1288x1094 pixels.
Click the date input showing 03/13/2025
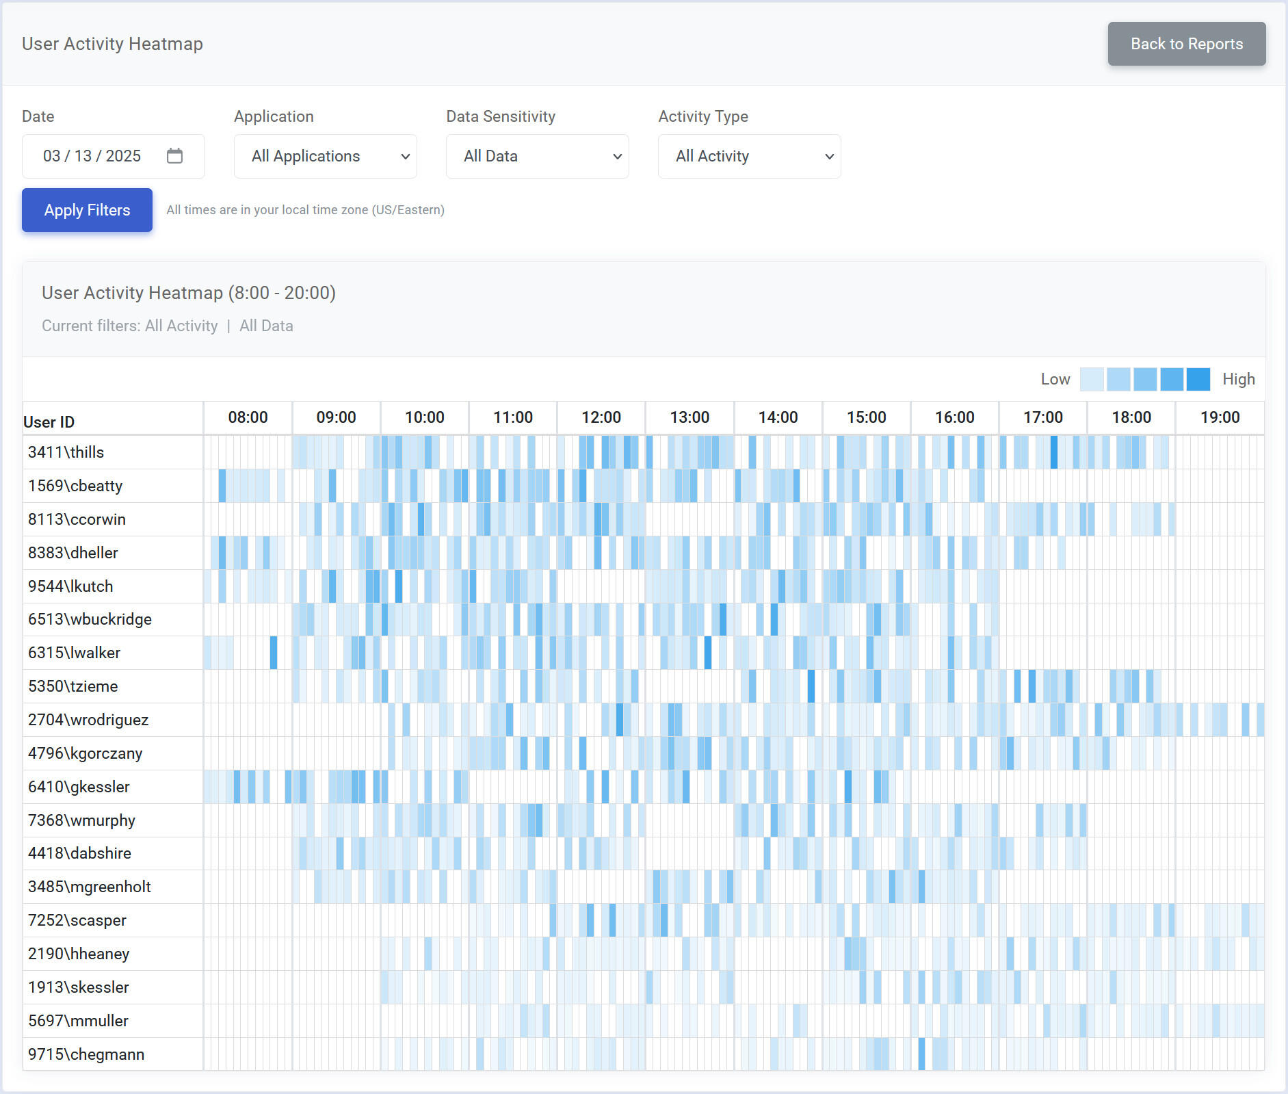click(x=92, y=156)
